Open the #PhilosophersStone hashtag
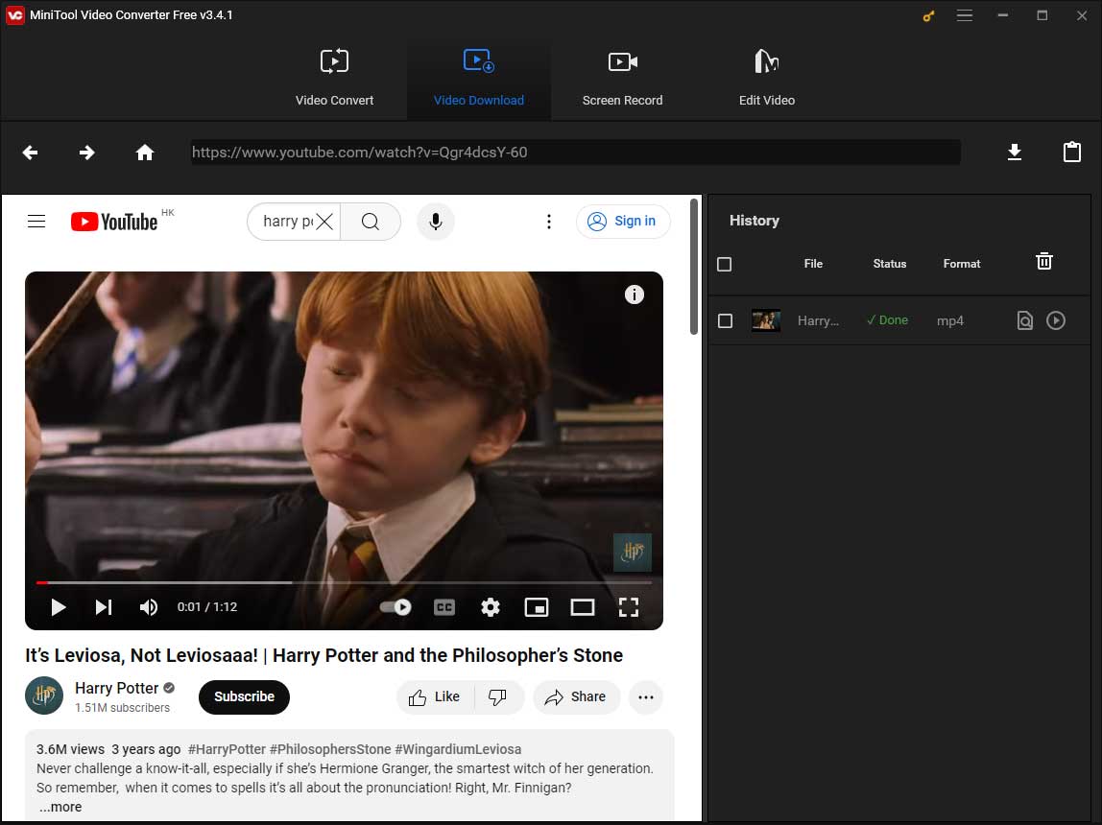 (330, 749)
